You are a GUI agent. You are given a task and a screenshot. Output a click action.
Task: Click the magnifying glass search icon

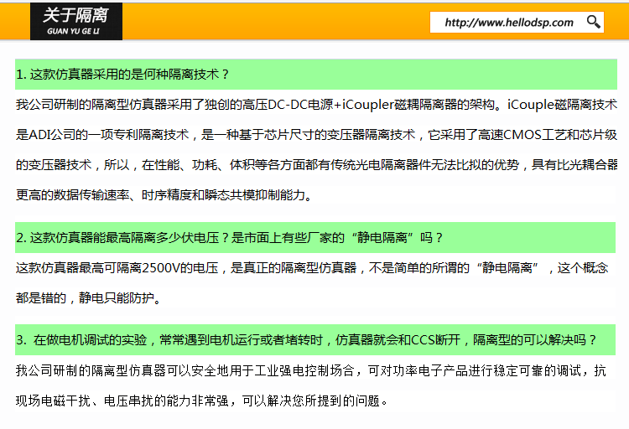[593, 22]
